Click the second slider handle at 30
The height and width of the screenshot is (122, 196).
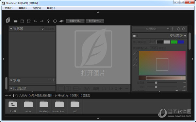tap(156, 87)
